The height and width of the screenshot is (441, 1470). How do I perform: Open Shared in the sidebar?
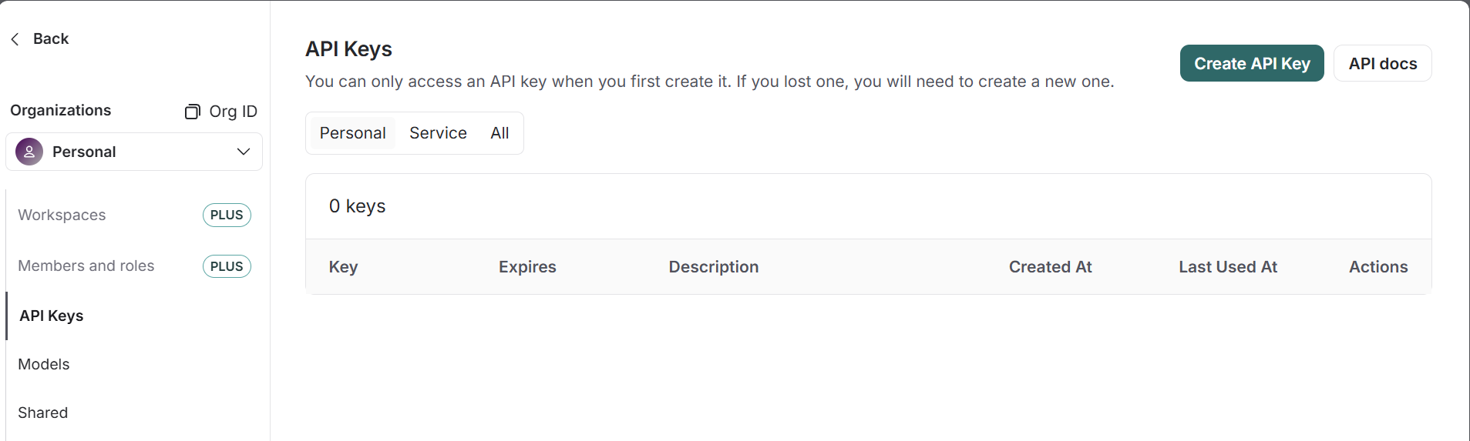tap(43, 413)
